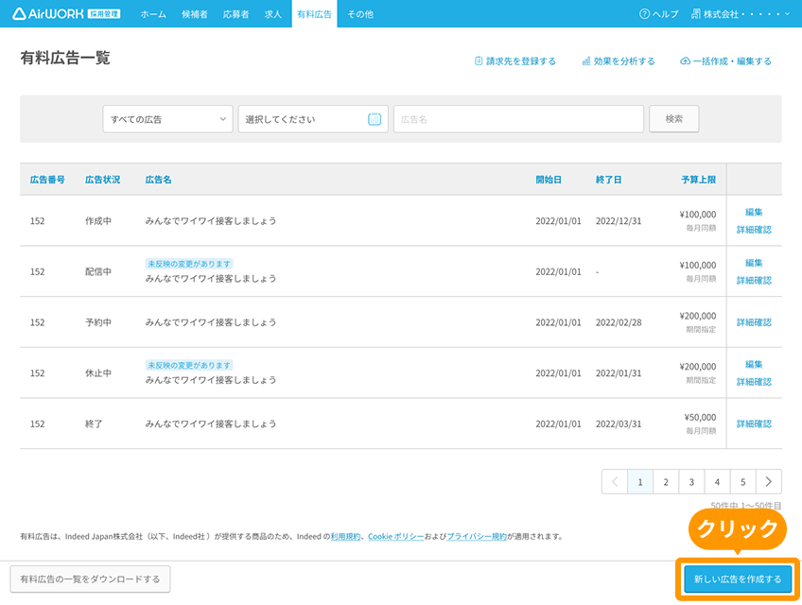The image size is (802, 605).
Task: Click the ¥50,000 budget value
Action: tap(700, 417)
